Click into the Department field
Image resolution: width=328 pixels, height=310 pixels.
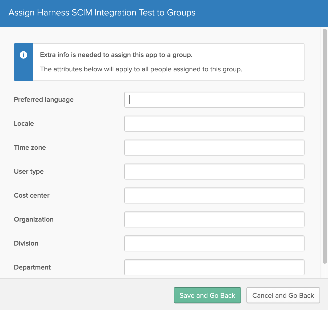(x=214, y=267)
